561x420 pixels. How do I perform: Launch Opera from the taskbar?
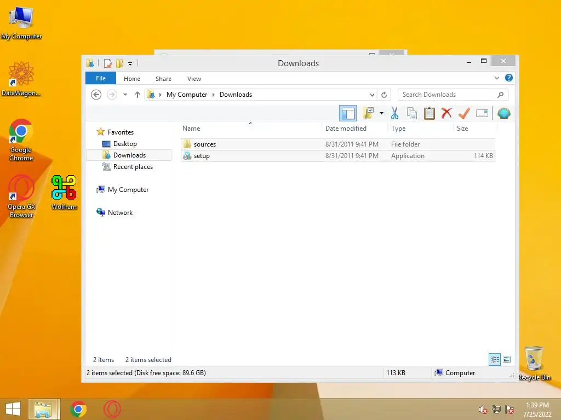112,409
